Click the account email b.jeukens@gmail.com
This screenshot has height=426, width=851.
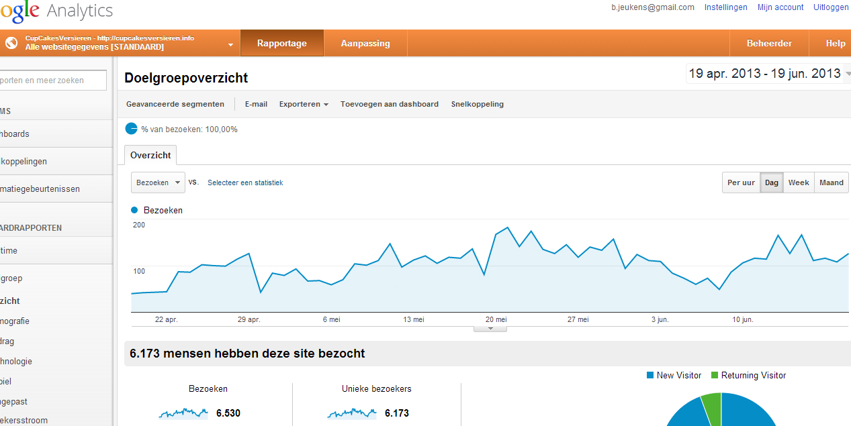click(x=653, y=7)
